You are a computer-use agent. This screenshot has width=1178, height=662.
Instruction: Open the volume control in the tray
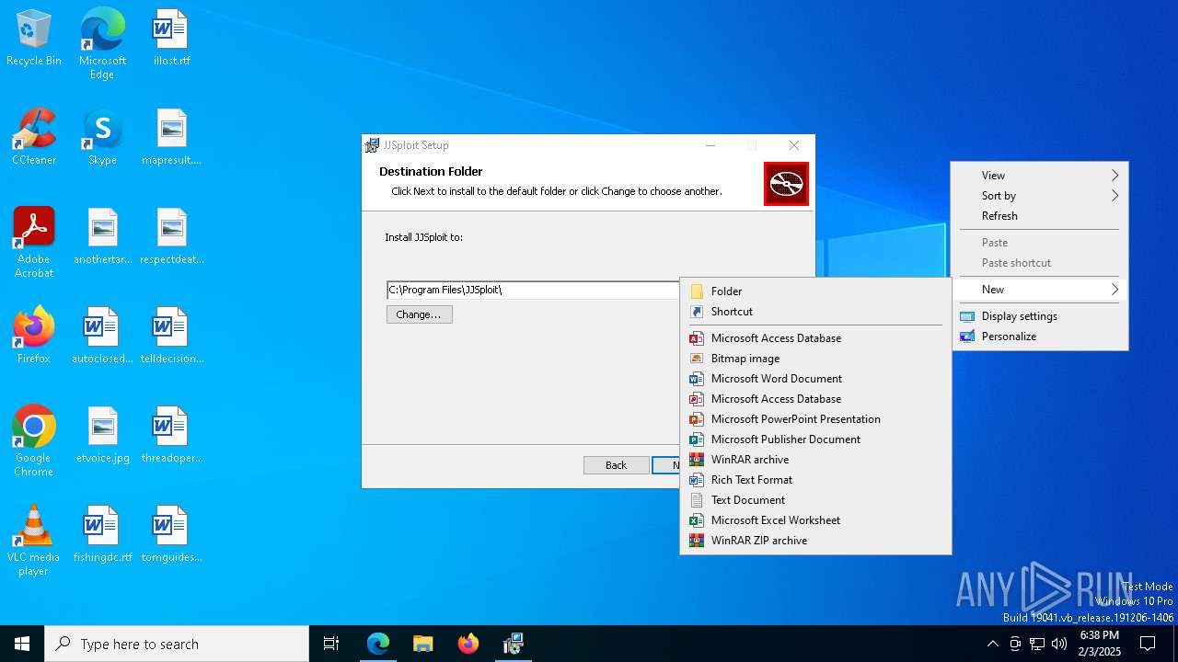[1059, 644]
